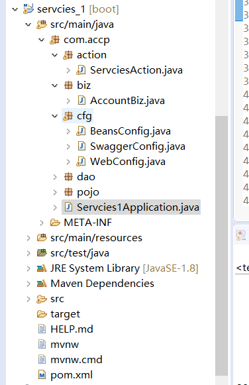Expand the JRE System Library node
This screenshot has height=385, width=249.
pyautogui.click(x=28, y=268)
